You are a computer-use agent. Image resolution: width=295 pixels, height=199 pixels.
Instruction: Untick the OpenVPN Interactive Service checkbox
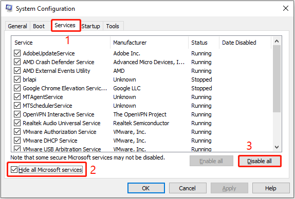click(x=17, y=114)
